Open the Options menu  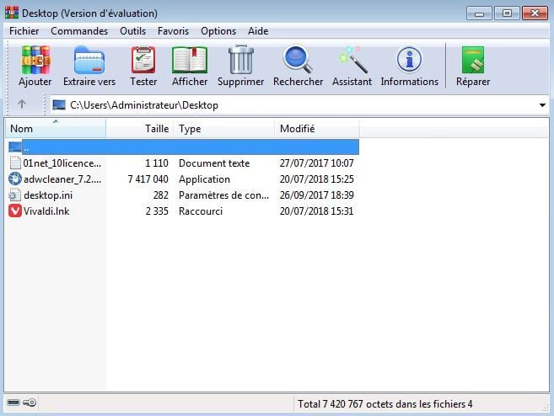click(x=218, y=31)
